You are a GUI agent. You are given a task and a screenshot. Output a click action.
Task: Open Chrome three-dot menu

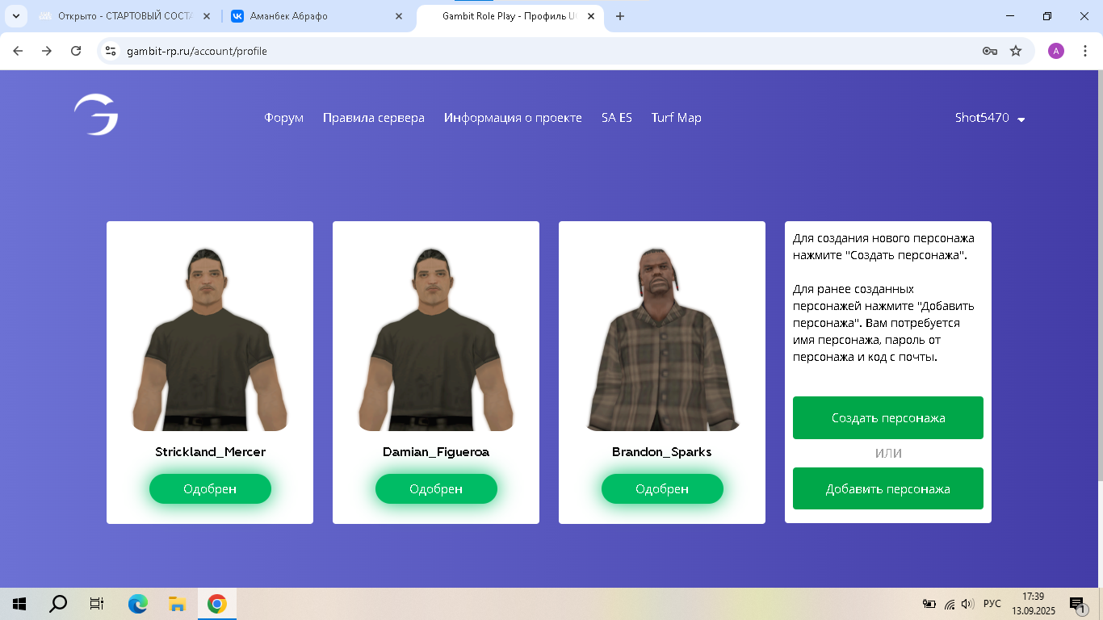click(1084, 51)
